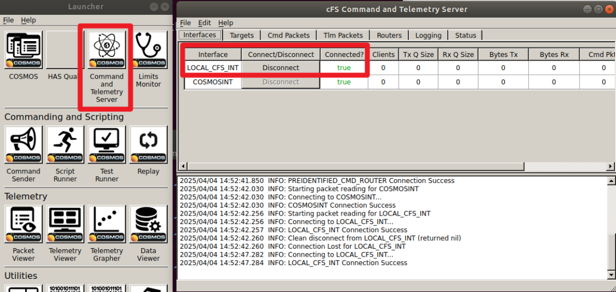
Task: Disconnect the LOCAL_CFS_INT interface
Action: pyautogui.click(x=281, y=68)
